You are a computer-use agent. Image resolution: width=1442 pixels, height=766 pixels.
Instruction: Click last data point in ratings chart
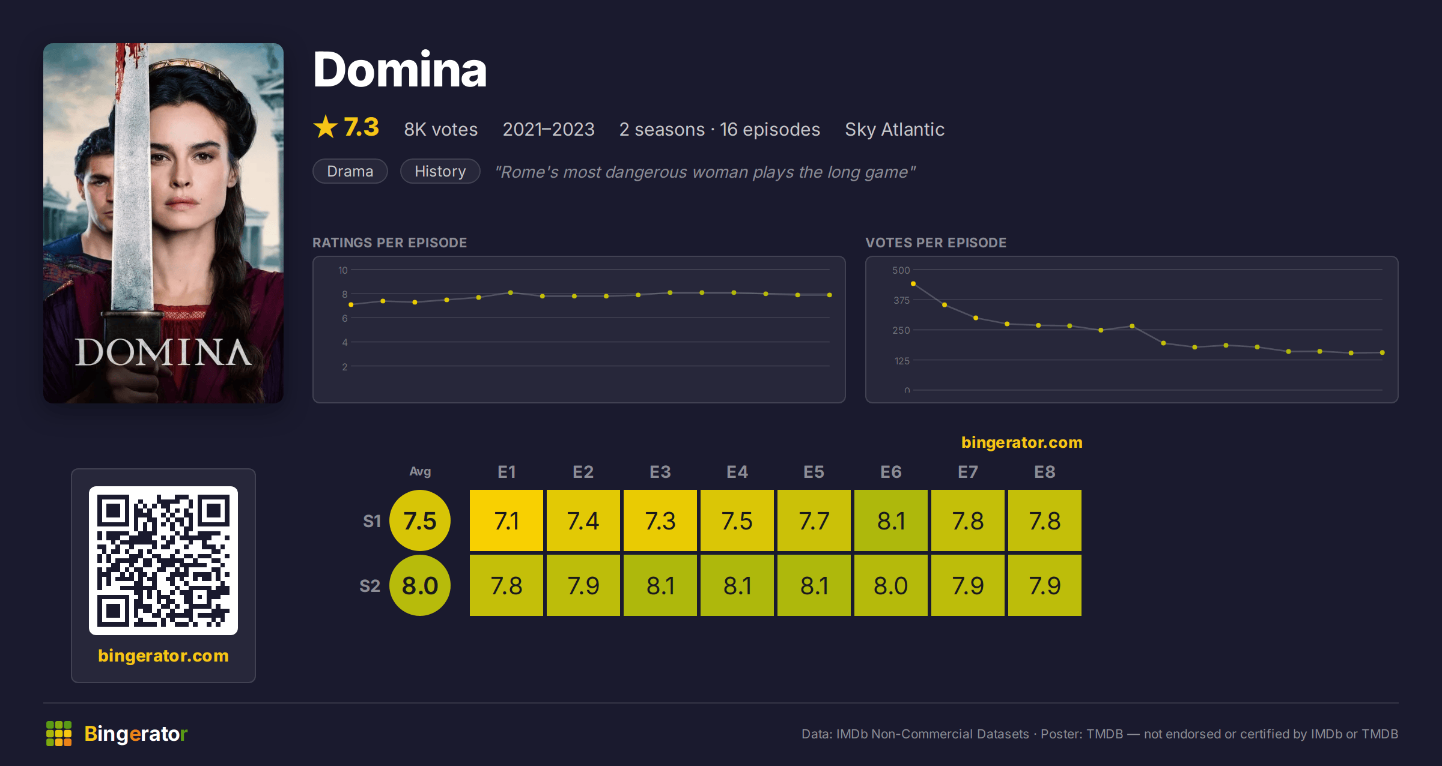(x=830, y=295)
